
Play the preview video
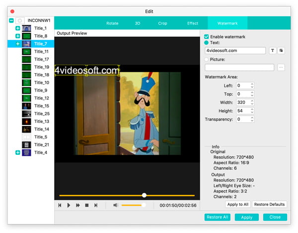pyautogui.click(x=69, y=205)
